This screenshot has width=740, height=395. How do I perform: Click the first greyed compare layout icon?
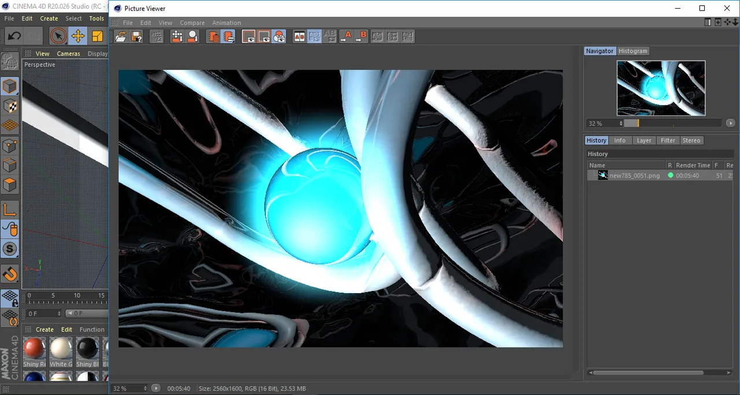tap(378, 36)
